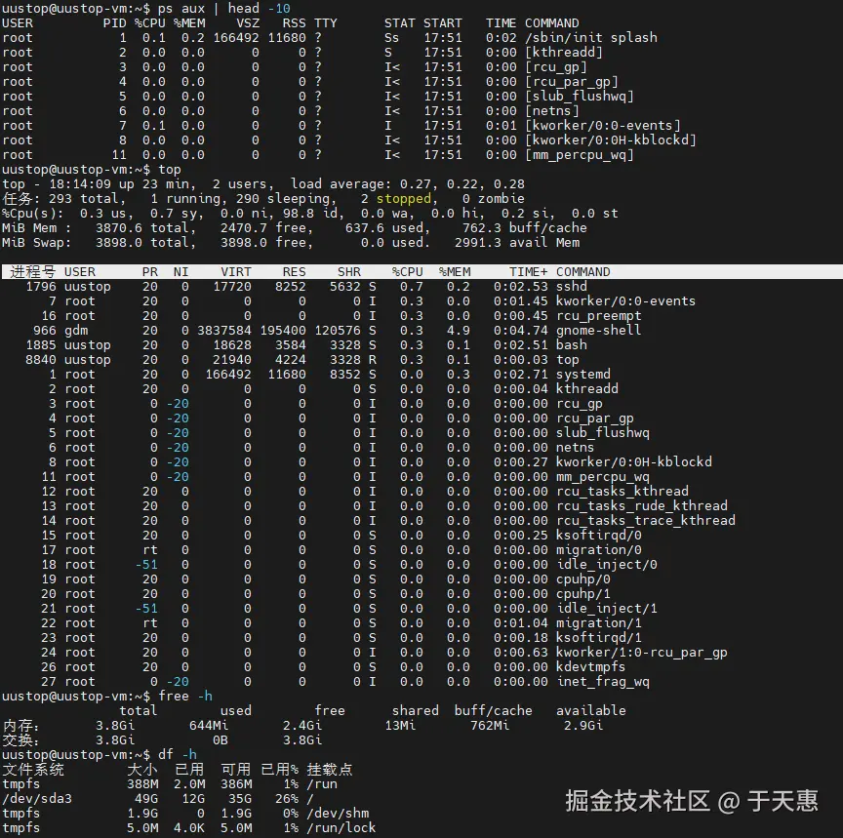Click the TIME+ column header in top
843x838 pixels.
point(529,272)
